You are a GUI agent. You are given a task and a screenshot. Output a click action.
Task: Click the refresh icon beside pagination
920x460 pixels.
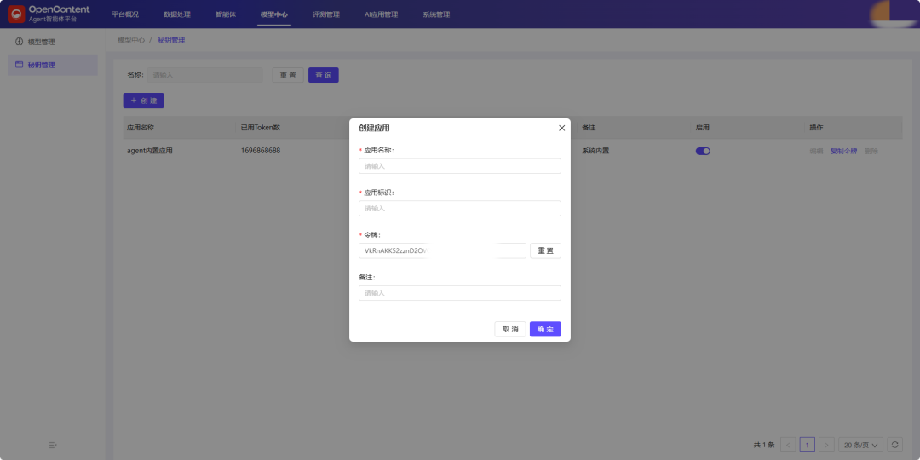tap(894, 445)
